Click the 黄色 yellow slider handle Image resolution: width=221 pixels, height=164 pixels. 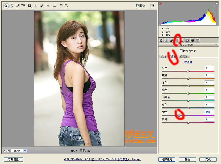point(188,86)
